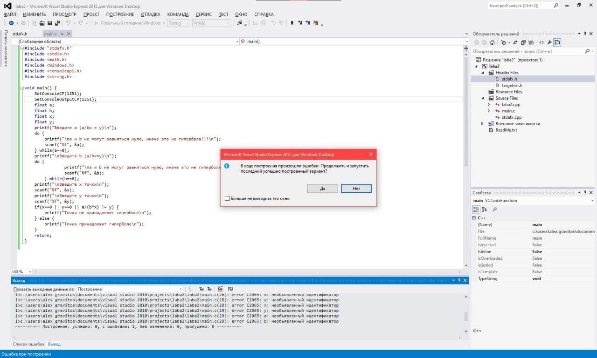Image resolution: width=597 pixels, height=358 pixels.
Task: Switch to the main.c editor tab
Action: click(x=50, y=34)
